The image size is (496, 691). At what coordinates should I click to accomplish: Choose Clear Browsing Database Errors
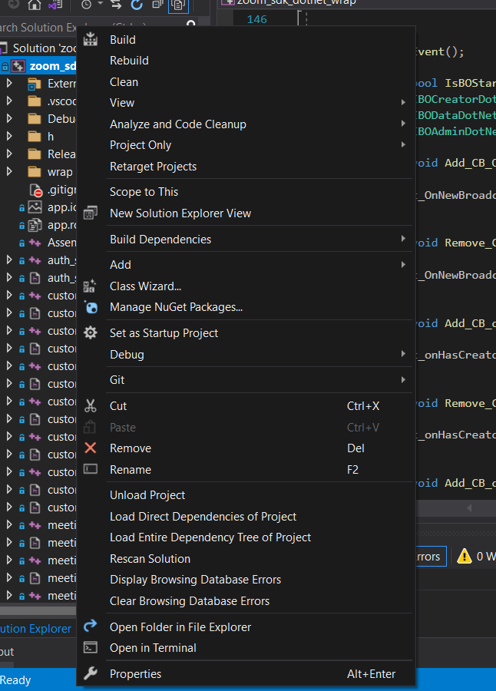click(x=246, y=601)
